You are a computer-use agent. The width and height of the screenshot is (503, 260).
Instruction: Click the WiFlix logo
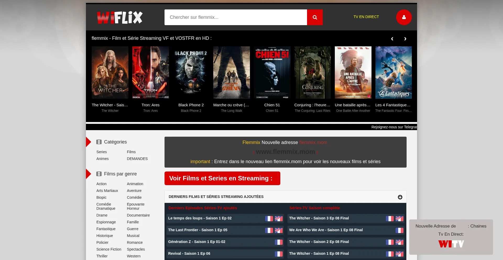120,18
